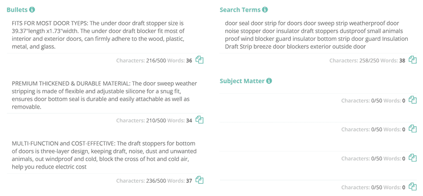
Task: Copy the third Subject Matter field
Action: pos(413,158)
